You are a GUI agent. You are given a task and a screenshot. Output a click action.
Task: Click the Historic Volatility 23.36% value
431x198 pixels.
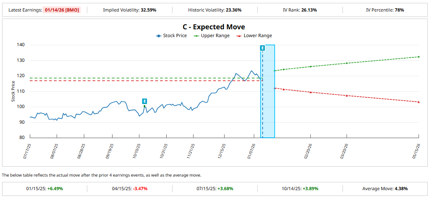tap(234, 10)
